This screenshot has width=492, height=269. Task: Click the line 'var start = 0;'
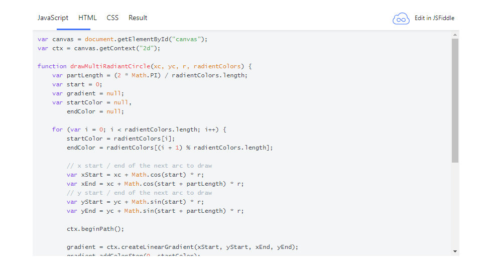click(x=77, y=84)
